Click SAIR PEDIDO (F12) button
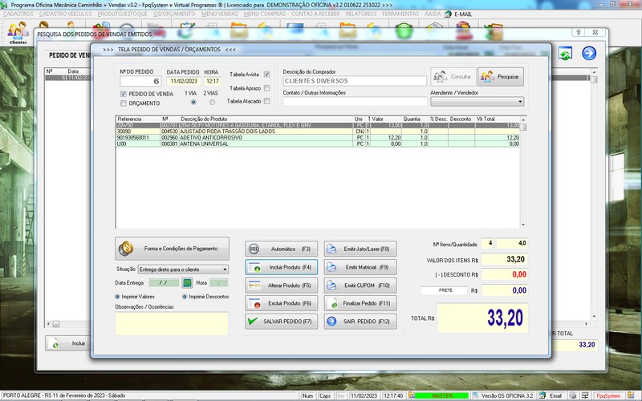 coord(359,322)
